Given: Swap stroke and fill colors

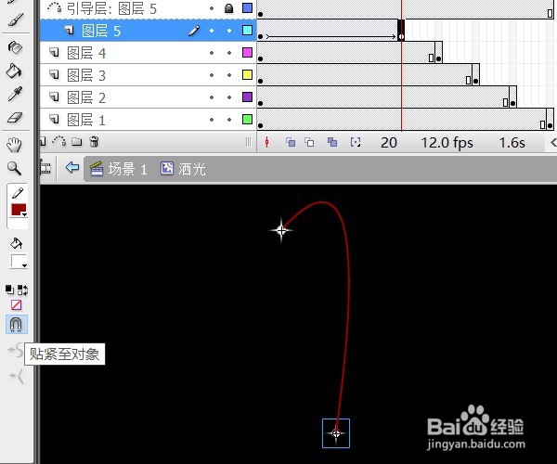Looking at the screenshot, I should coord(22,290).
